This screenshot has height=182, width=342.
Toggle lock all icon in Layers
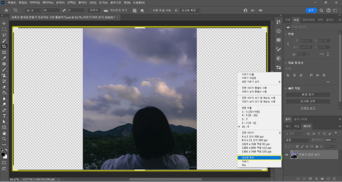coord(316,147)
